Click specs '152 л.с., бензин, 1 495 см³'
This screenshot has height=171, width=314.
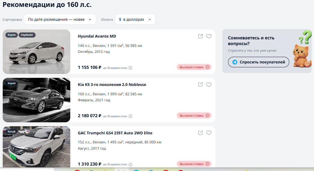101,142
